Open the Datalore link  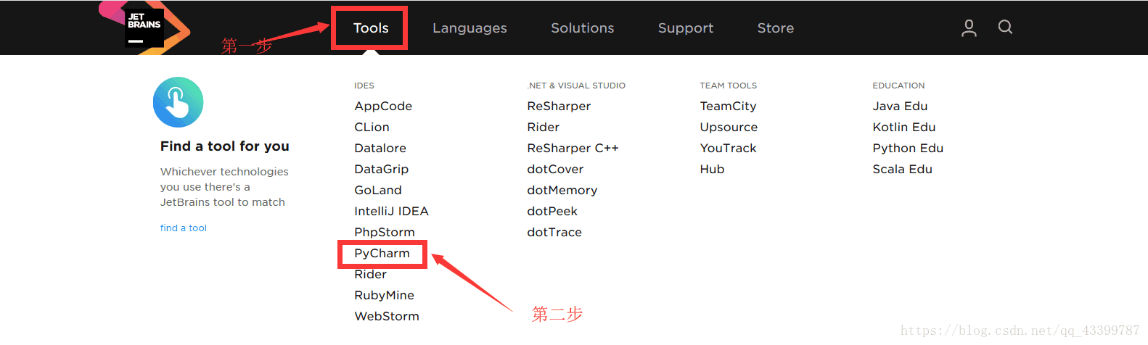(x=380, y=148)
